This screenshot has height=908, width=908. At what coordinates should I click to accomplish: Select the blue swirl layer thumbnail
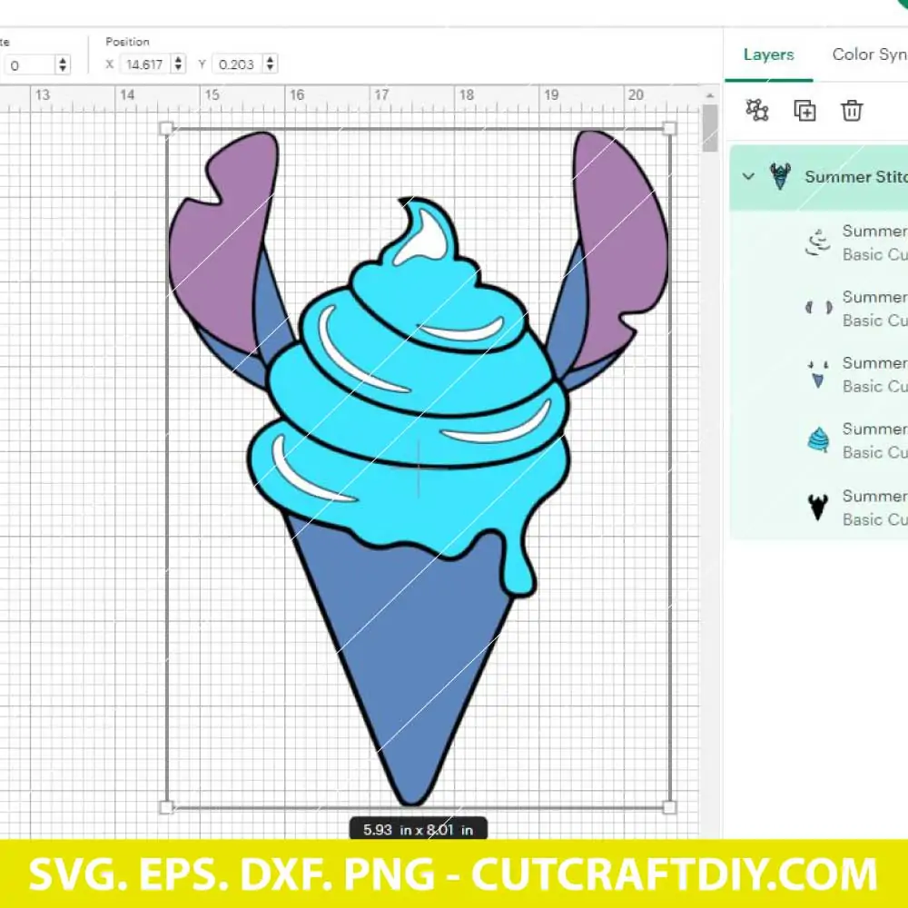[x=818, y=439]
